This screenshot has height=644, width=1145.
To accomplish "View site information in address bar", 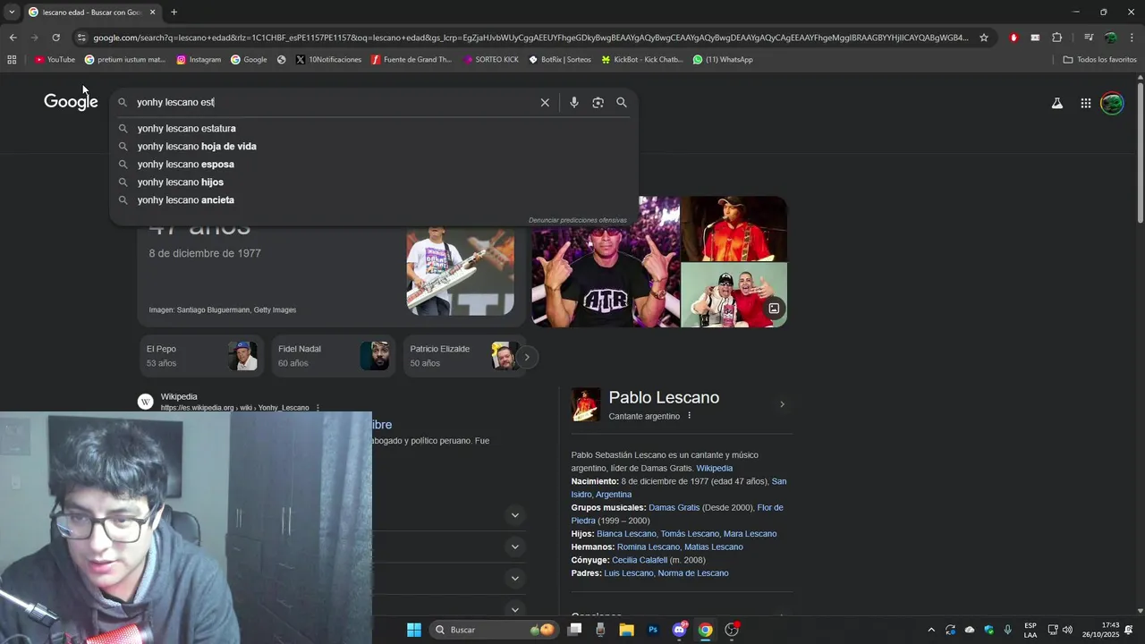I will click(x=81, y=38).
